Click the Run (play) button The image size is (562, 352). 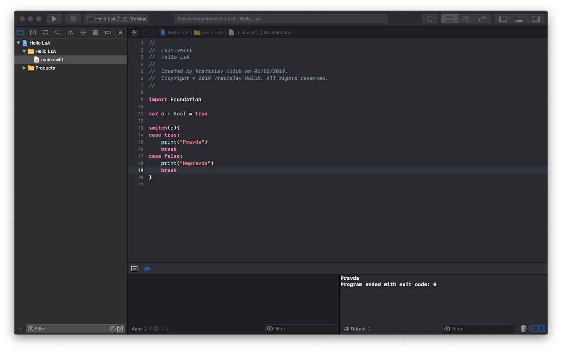click(x=54, y=19)
